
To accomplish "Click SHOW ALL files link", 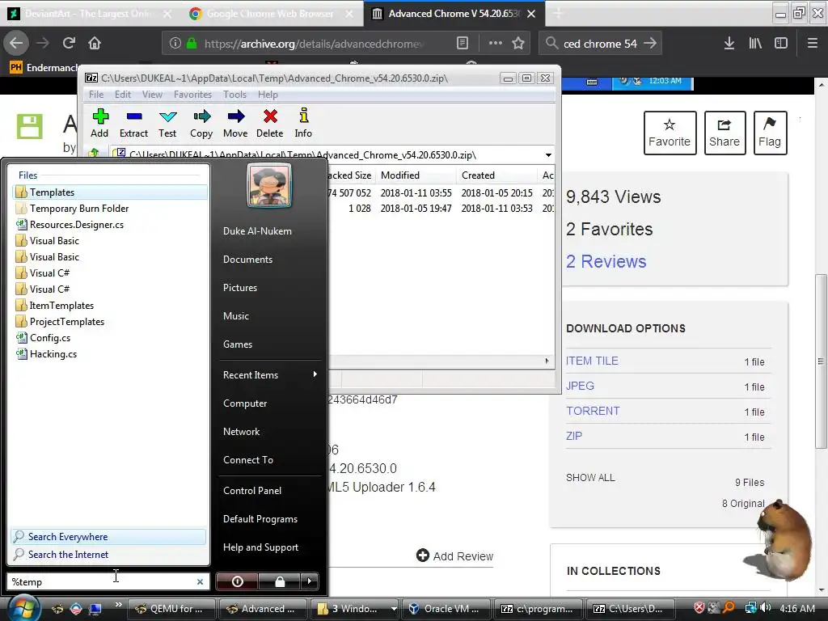I will (590, 477).
